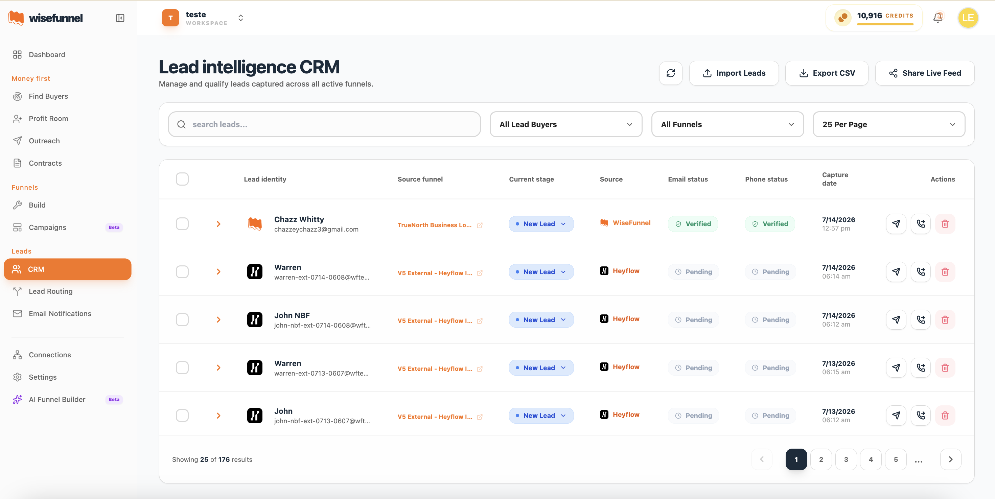Image resolution: width=995 pixels, height=499 pixels.
Task: Click the credits usage progress bar
Action: pyautogui.click(x=885, y=24)
